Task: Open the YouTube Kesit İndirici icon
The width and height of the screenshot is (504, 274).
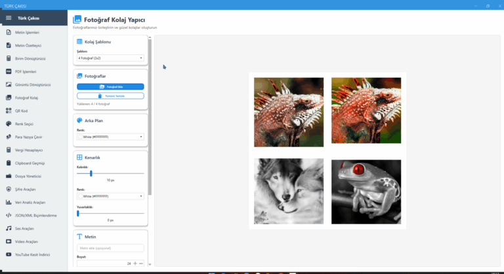Action: pos(9,254)
